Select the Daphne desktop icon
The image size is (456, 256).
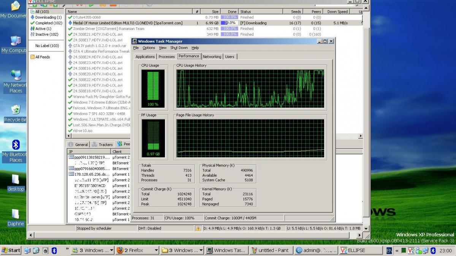point(16,217)
